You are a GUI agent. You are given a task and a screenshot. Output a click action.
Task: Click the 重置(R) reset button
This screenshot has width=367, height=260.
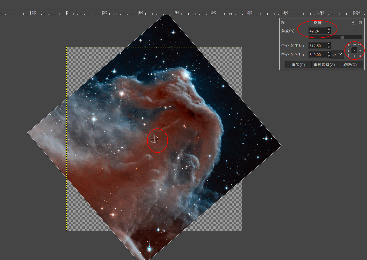point(298,65)
